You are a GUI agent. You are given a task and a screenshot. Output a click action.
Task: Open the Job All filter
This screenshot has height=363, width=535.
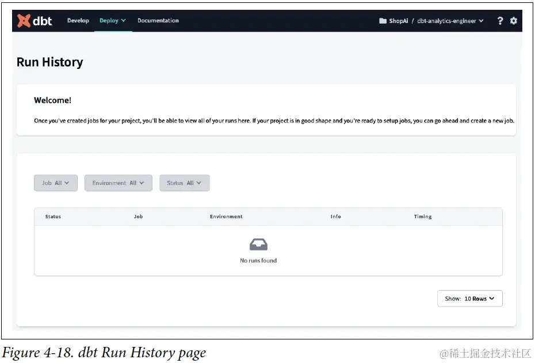(56, 183)
